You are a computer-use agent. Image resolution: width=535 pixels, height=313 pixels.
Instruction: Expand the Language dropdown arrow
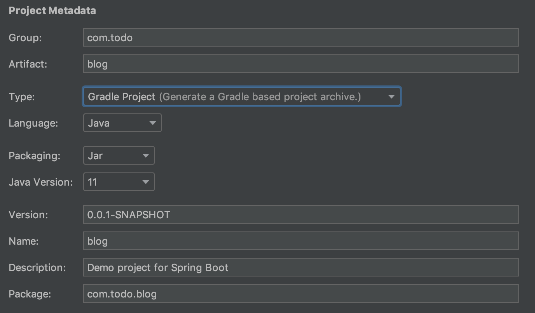(152, 123)
